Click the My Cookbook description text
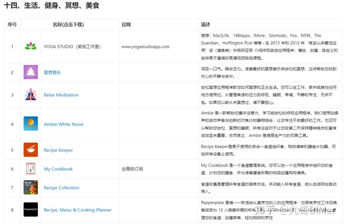344x224 pixels. coord(267,169)
